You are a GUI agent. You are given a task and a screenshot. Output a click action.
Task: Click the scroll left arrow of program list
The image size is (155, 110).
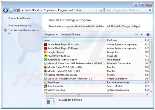click(44, 95)
